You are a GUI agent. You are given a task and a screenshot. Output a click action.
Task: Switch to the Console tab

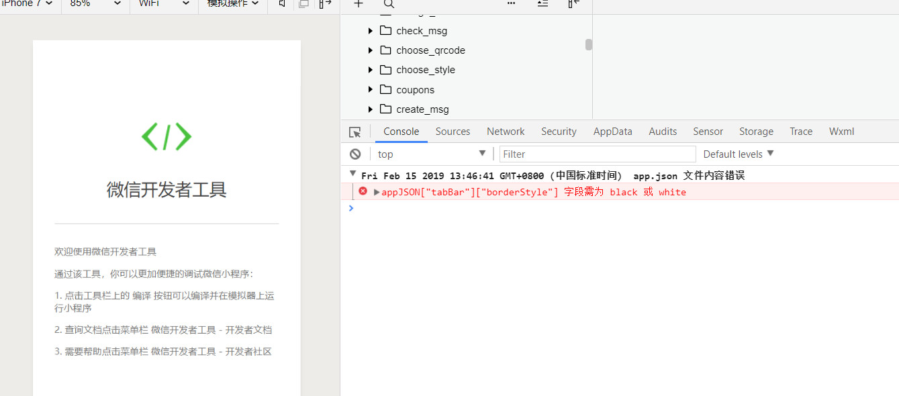click(401, 132)
